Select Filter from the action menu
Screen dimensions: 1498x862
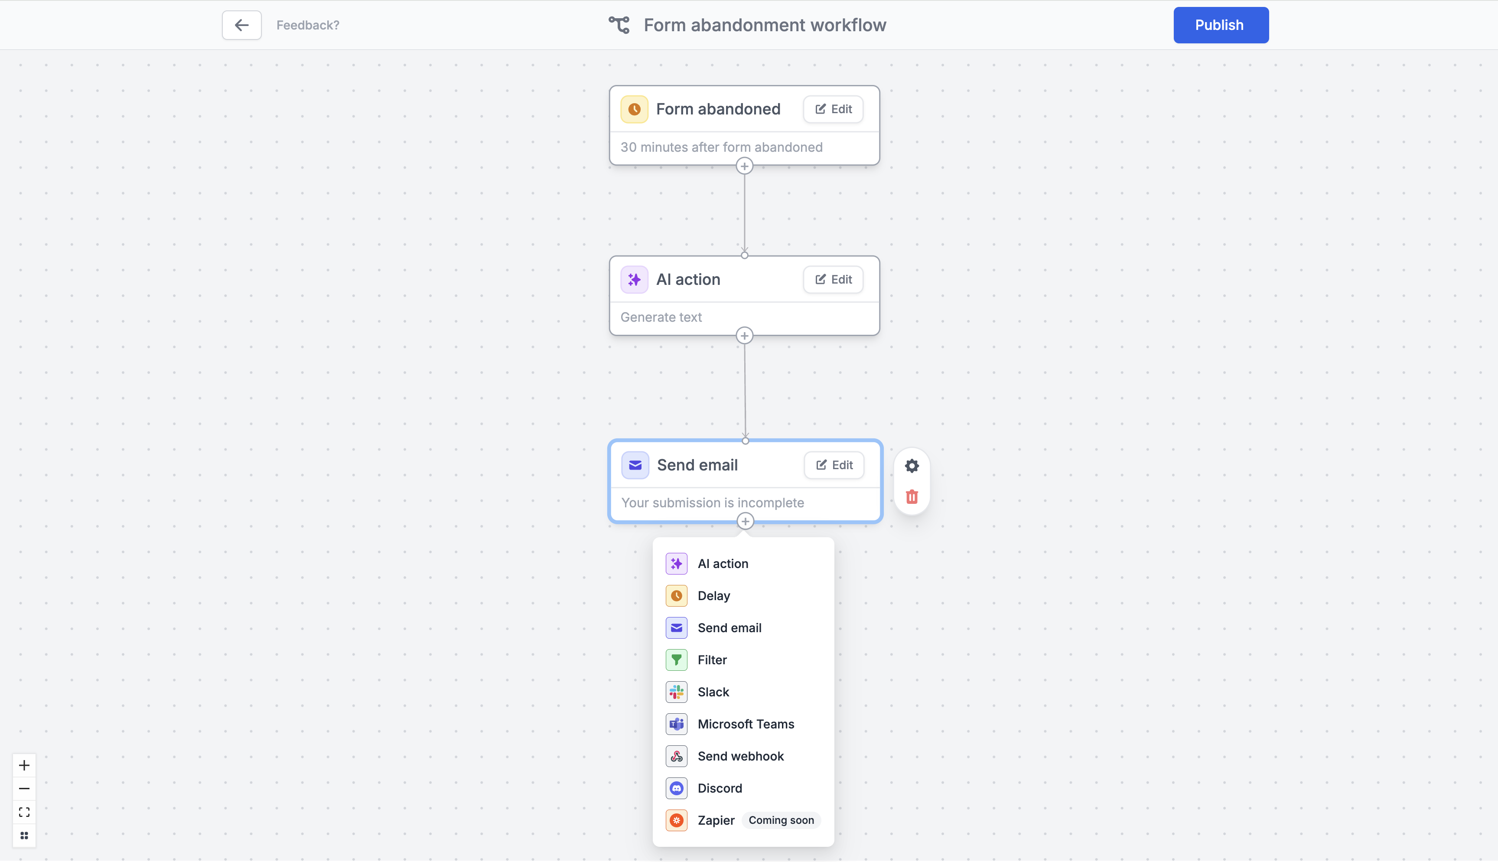tap(712, 660)
